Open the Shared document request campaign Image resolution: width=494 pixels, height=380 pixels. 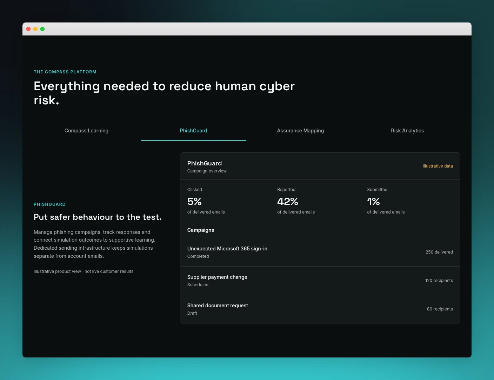pyautogui.click(x=320, y=309)
